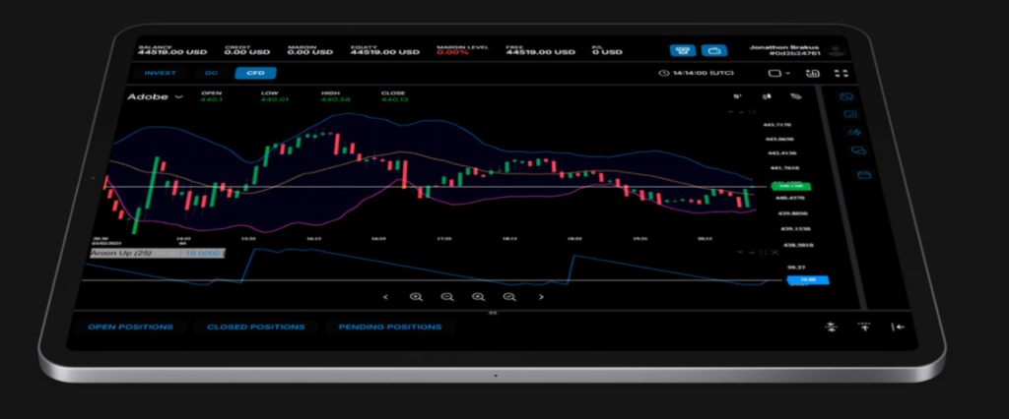Screen dimensions: 1009x419
Task: Switch to the DC tab
Action: click(x=211, y=73)
